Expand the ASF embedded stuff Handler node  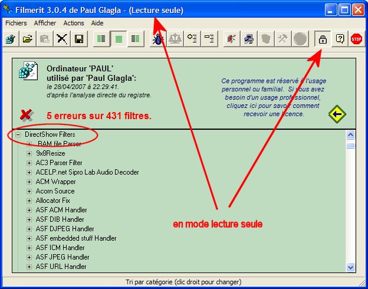(29, 238)
